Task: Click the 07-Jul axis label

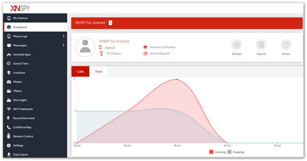Action: [x=227, y=146]
